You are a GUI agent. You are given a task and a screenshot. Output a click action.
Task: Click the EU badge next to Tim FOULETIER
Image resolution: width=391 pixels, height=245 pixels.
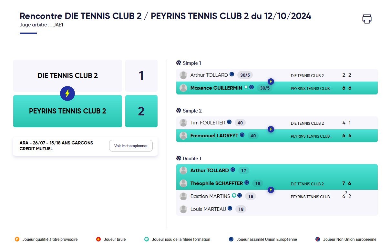tap(229, 122)
